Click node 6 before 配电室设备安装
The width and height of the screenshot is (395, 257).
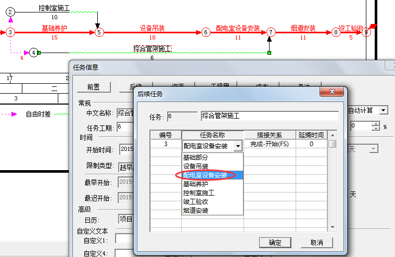[x=206, y=32]
